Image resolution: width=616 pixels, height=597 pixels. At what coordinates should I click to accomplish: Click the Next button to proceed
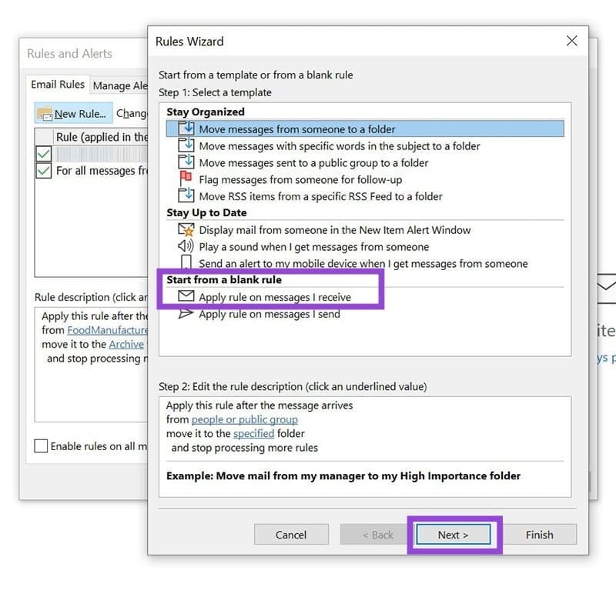454,535
